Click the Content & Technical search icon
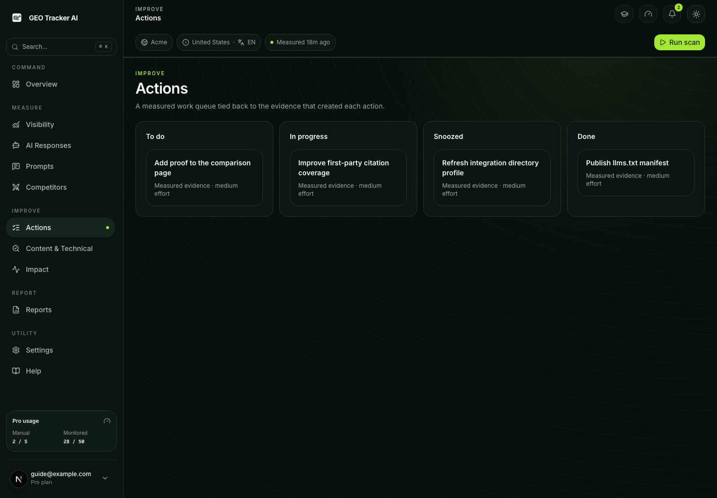This screenshot has height=498, width=717. [16, 249]
